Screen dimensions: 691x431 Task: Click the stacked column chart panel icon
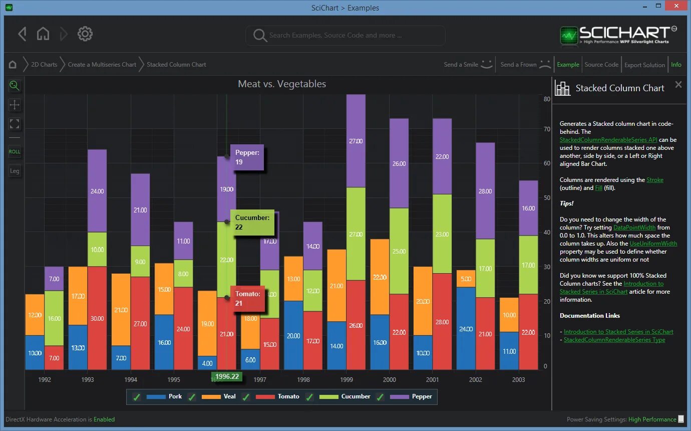563,88
